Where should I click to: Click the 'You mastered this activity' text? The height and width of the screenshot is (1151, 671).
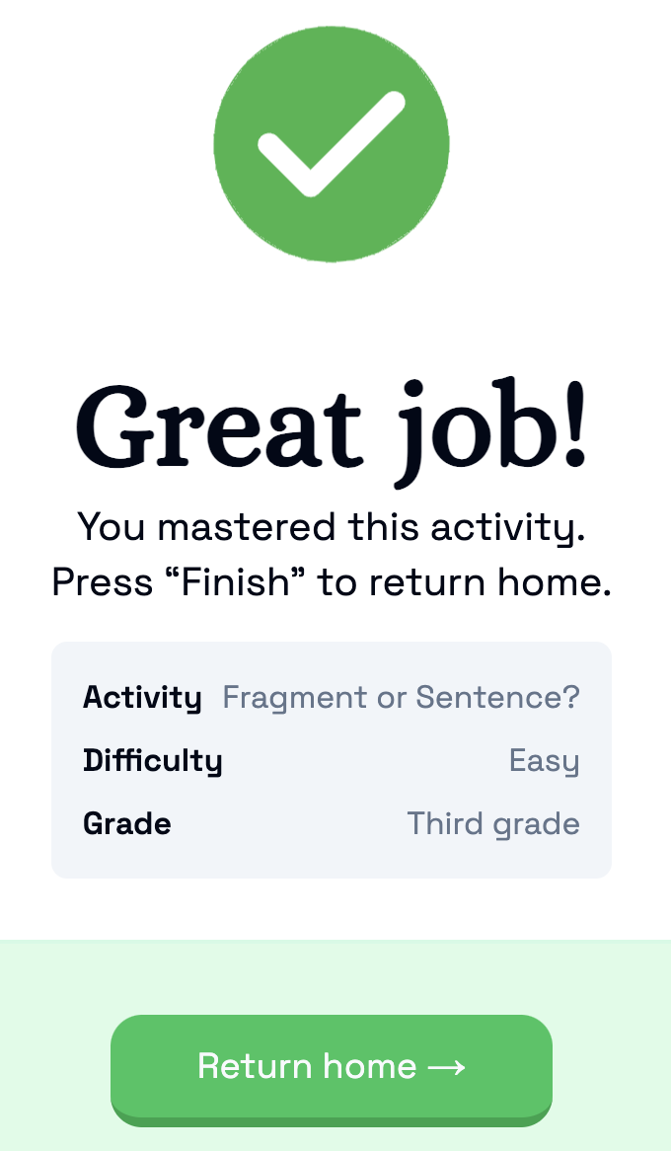coord(332,528)
